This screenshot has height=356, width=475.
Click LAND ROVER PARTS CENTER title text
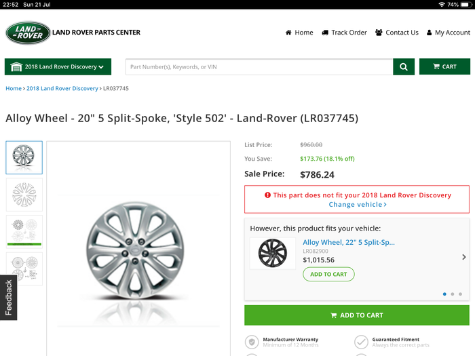(96, 33)
